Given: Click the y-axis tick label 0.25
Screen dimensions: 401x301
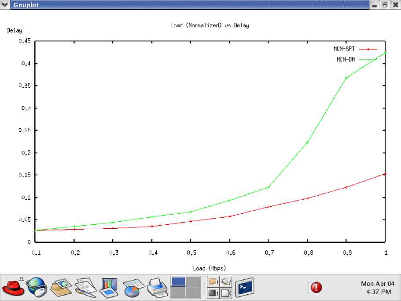Looking at the screenshot, I should 25,130.
